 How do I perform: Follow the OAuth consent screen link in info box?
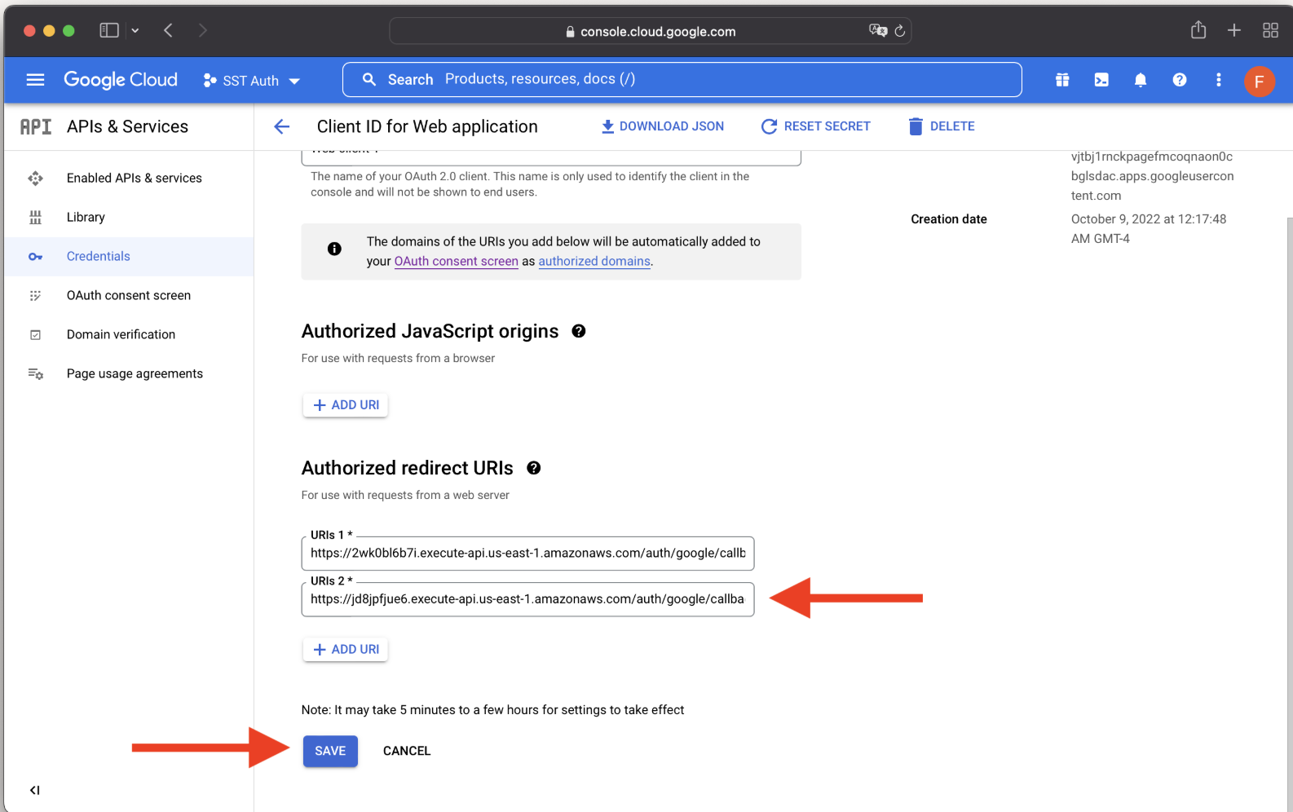pos(457,261)
